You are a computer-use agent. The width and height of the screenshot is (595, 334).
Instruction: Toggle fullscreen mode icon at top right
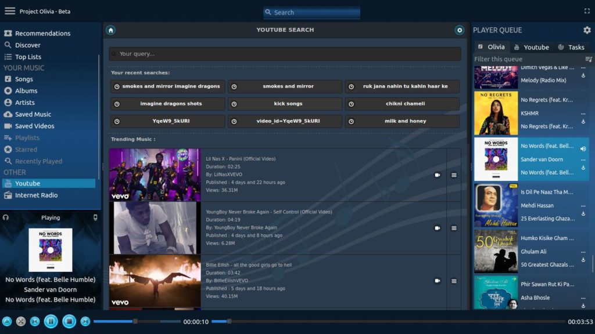587,11
